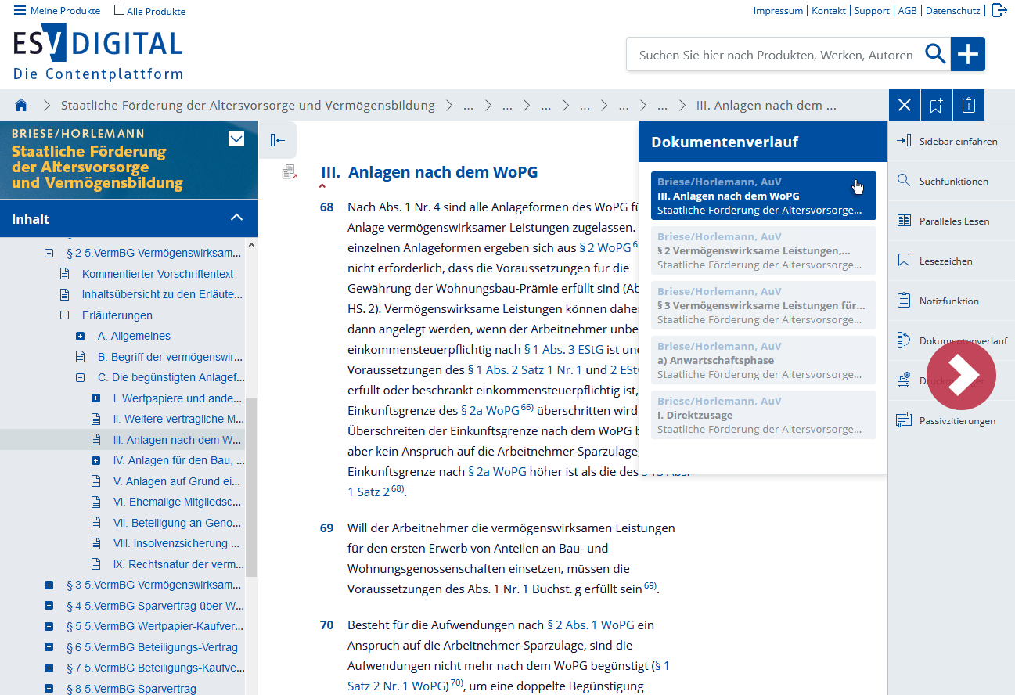Open the Datenschutz link
This screenshot has height=695, width=1015.
(952, 11)
